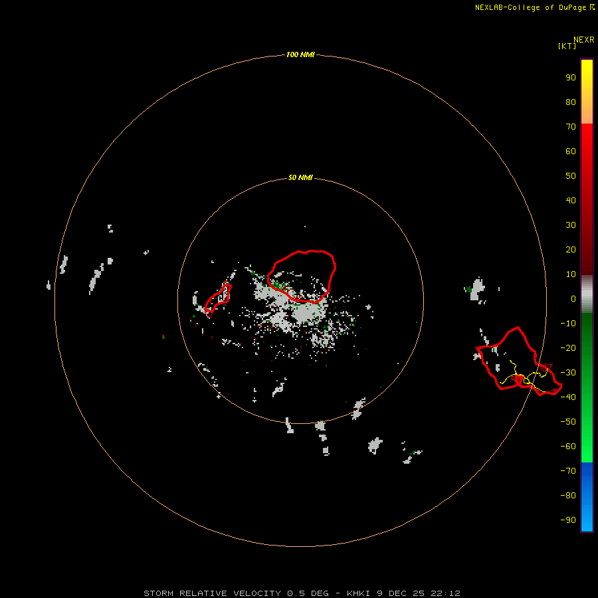Click the blue bottom segment of the color bar
This screenshot has height=598, width=598.
[x=587, y=496]
